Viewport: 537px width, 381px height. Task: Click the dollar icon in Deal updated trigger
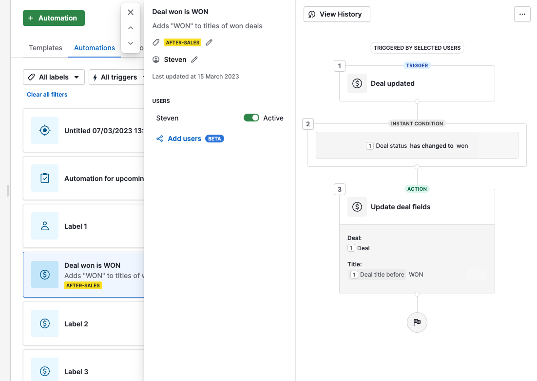point(357,83)
